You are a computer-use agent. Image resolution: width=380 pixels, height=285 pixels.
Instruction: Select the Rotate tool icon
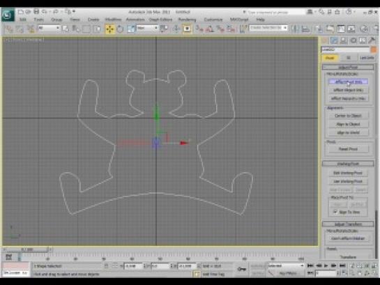pyautogui.click(x=120, y=29)
